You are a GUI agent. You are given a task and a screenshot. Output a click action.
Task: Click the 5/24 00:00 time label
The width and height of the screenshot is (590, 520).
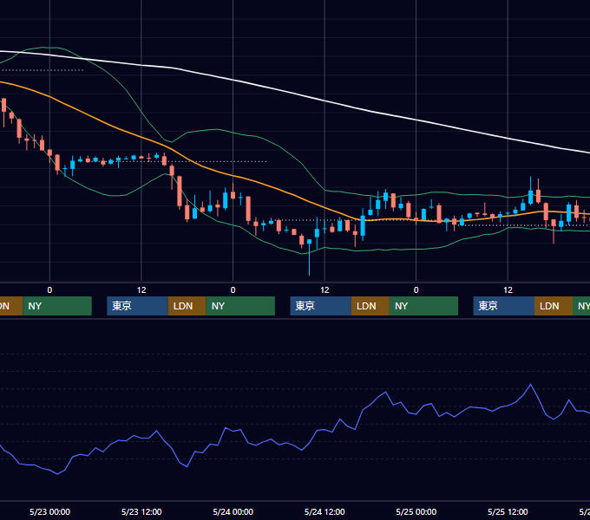pos(233,511)
